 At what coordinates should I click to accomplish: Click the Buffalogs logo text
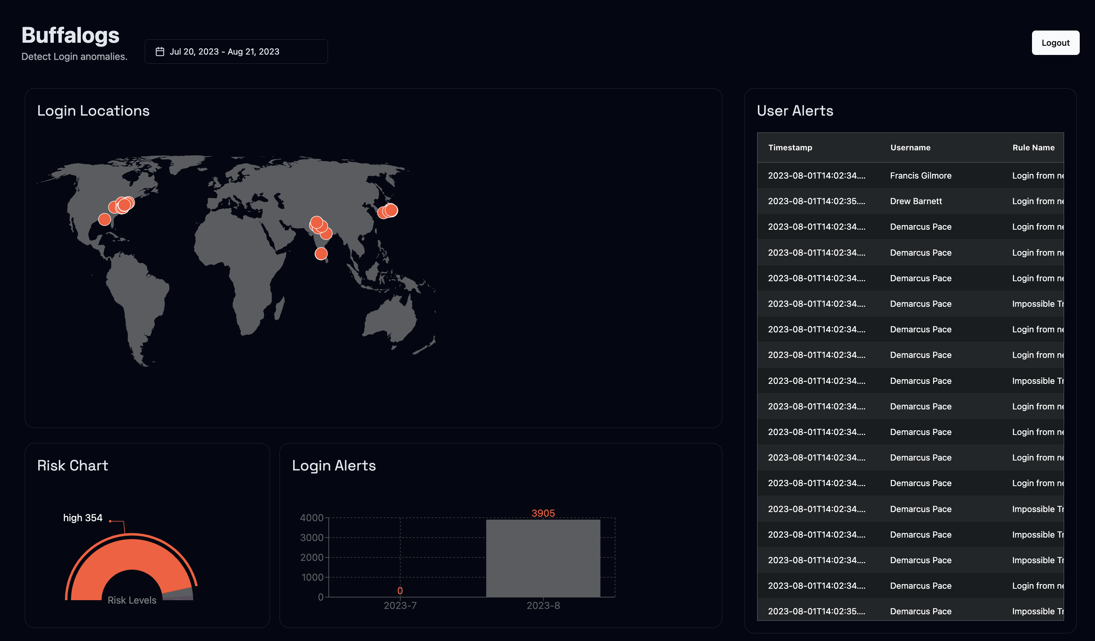[70, 35]
